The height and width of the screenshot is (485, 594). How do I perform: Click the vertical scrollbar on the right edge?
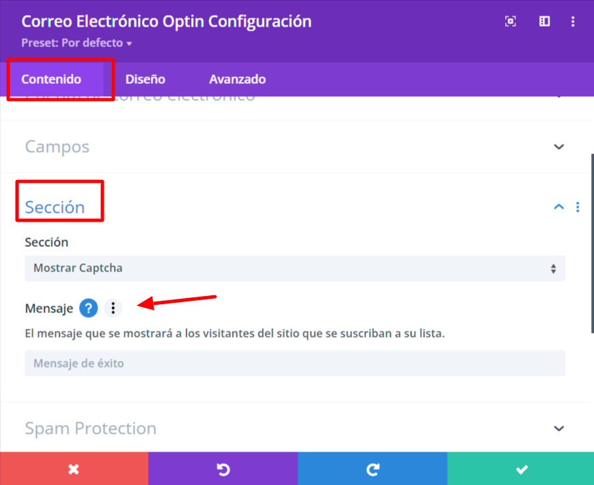coord(592,244)
